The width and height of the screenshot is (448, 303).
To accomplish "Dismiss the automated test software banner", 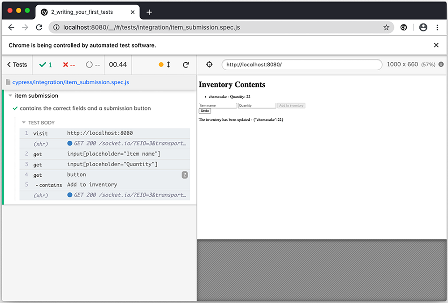I will click(436, 45).
